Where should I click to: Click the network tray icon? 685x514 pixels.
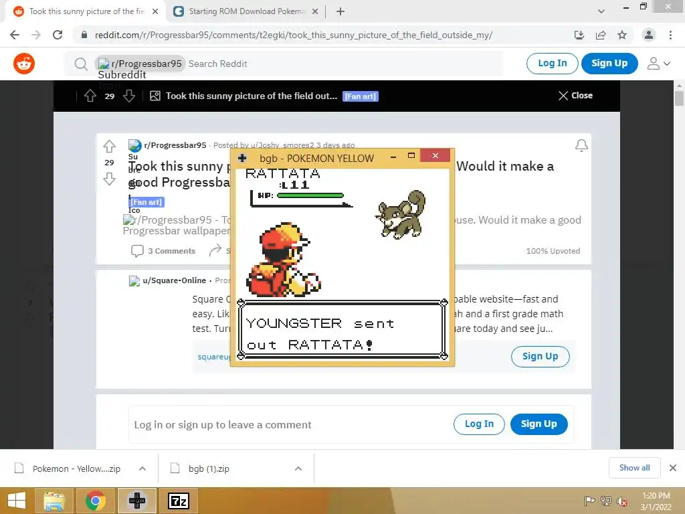(x=606, y=501)
